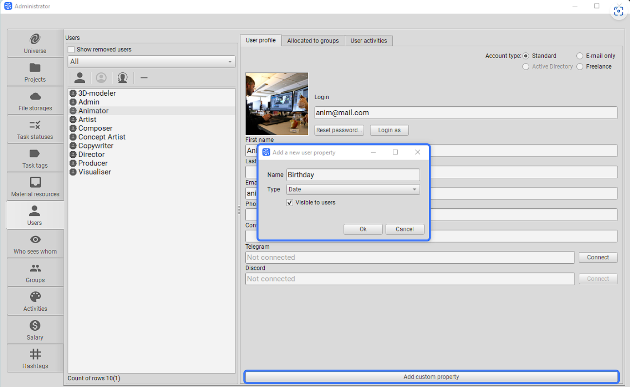630x387 pixels.
Task: Click the user silhouette in circle icon
Action: pos(123,78)
